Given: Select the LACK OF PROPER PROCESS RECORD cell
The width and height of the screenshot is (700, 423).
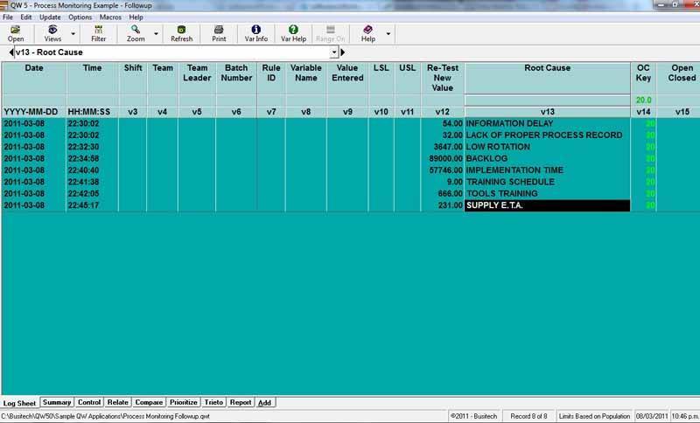Looking at the screenshot, I should click(x=548, y=135).
